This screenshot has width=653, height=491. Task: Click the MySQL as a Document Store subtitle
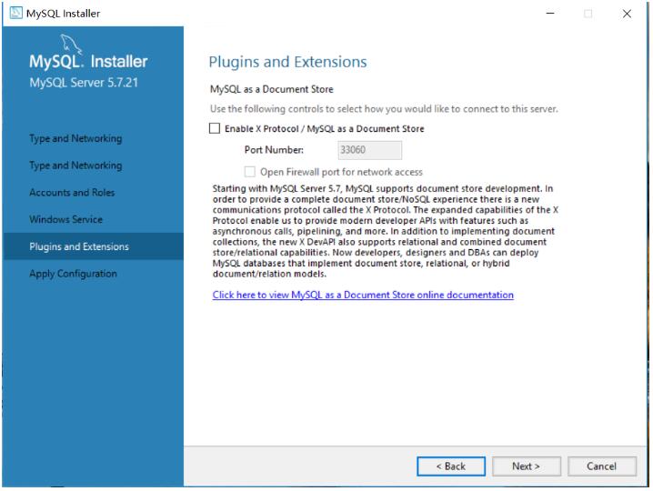pos(272,89)
